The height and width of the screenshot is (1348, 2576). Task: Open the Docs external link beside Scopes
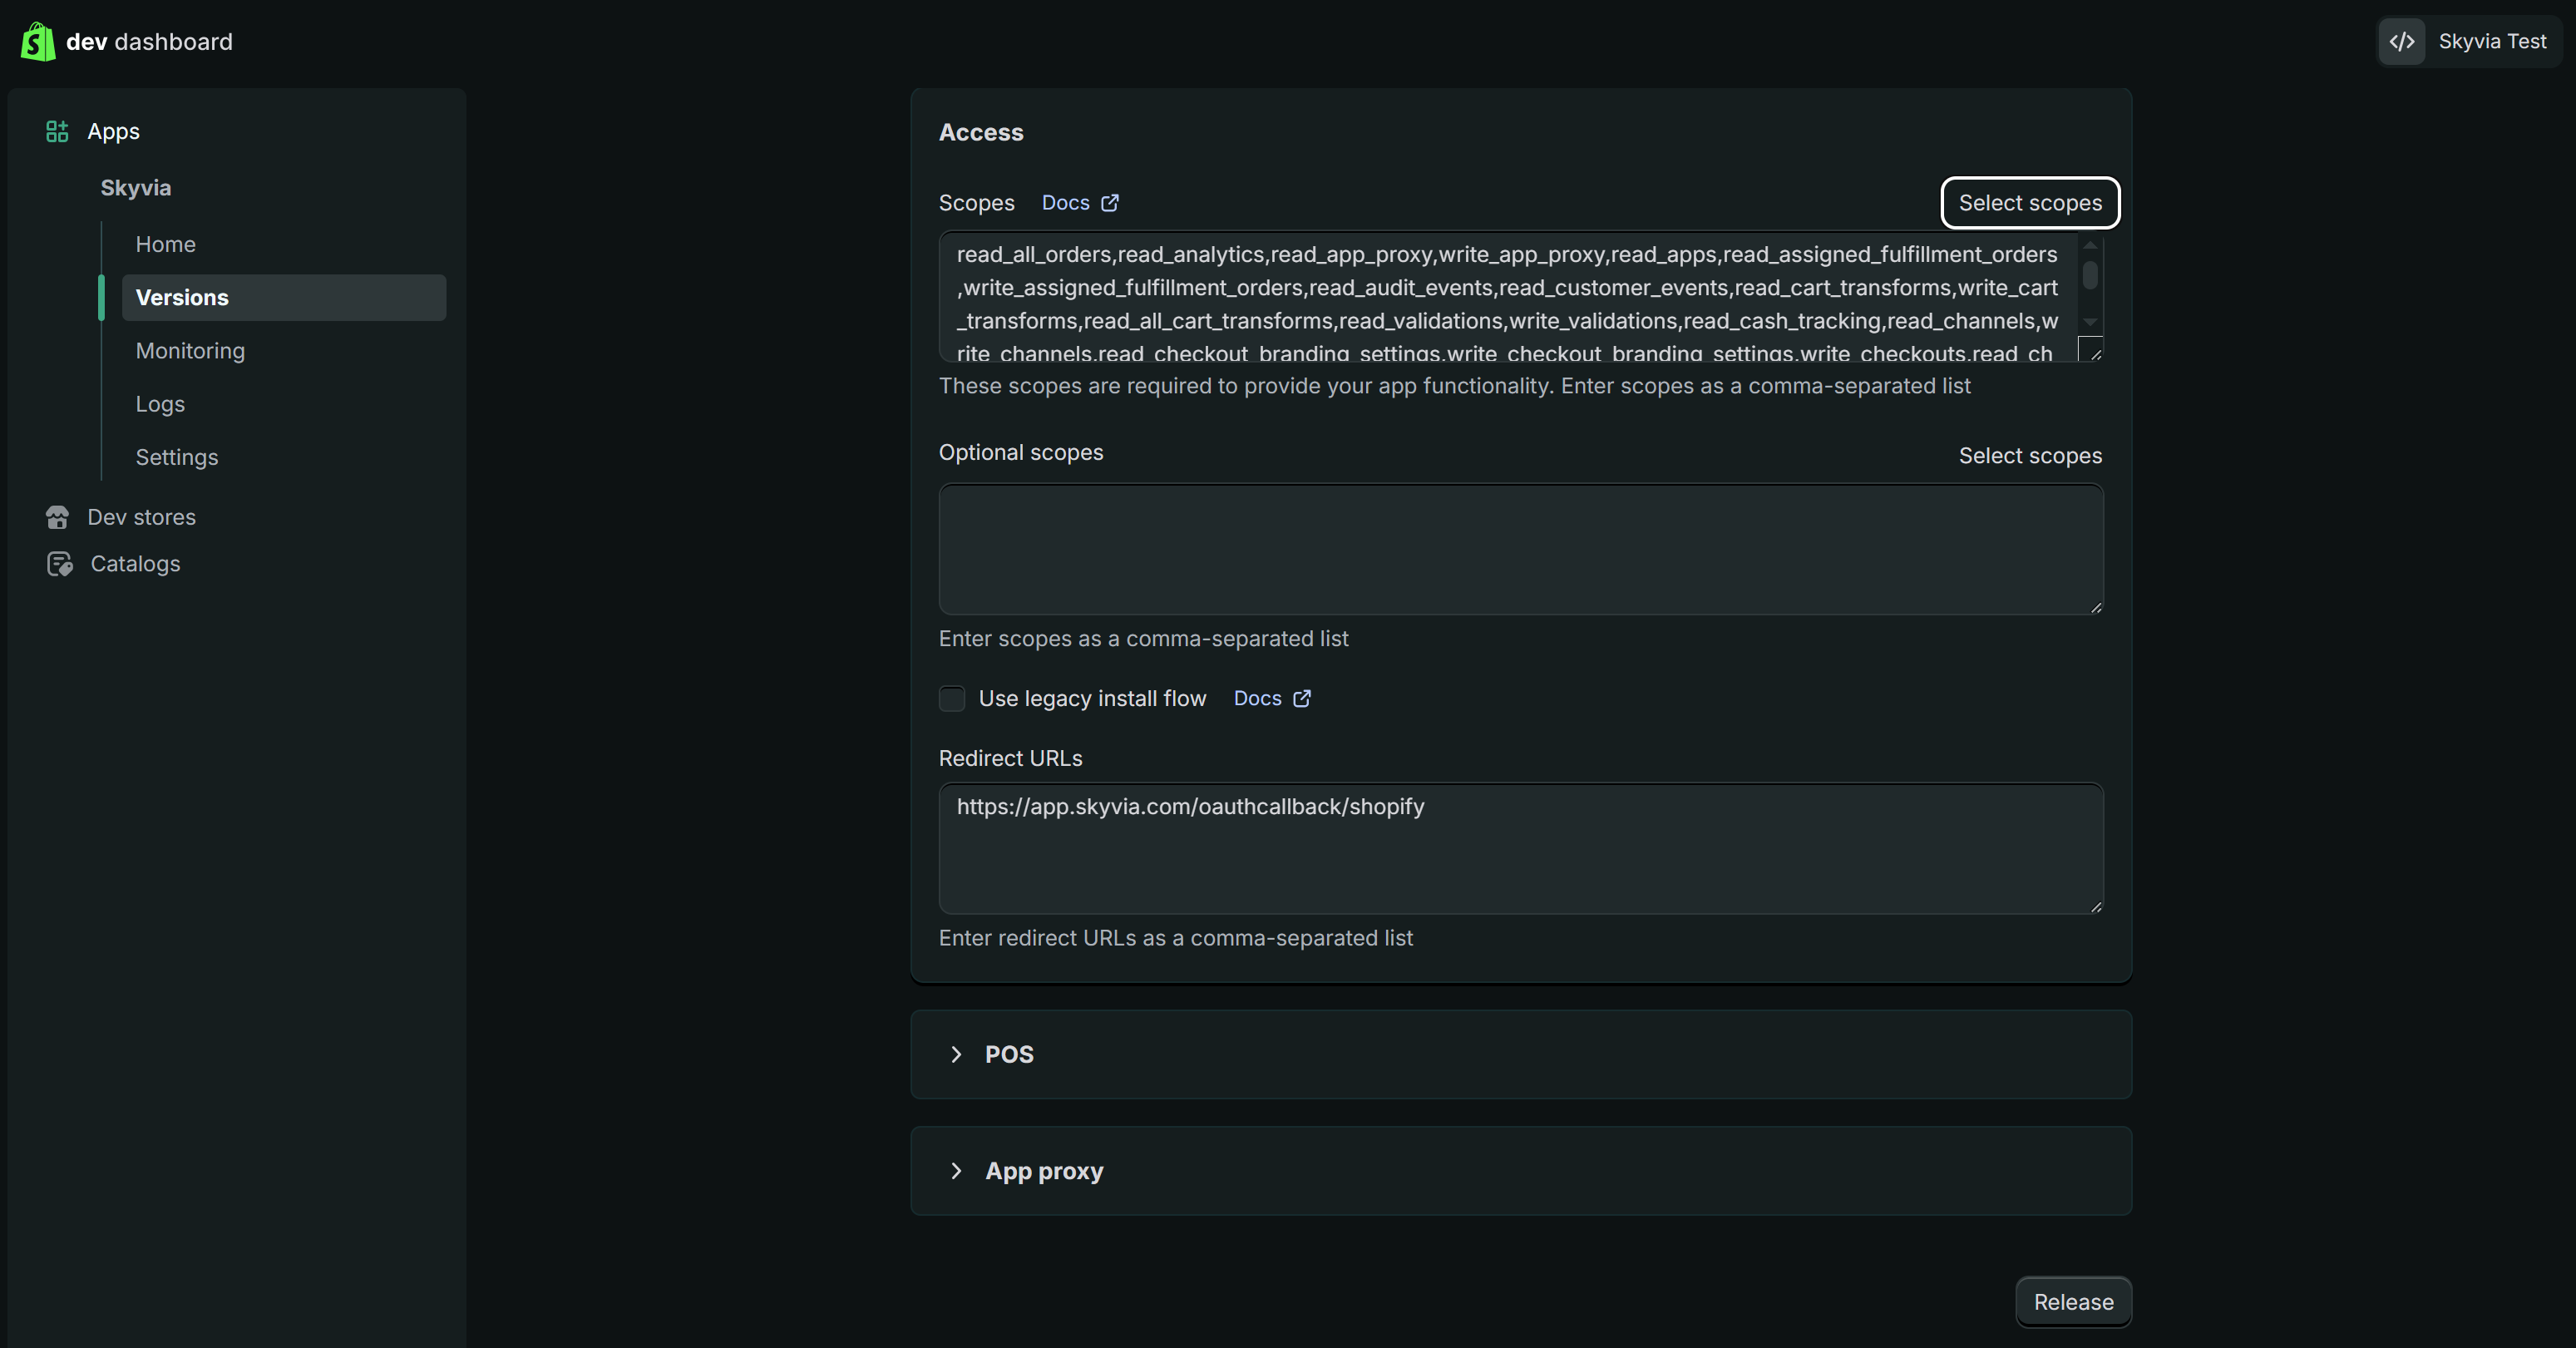pos(1079,202)
